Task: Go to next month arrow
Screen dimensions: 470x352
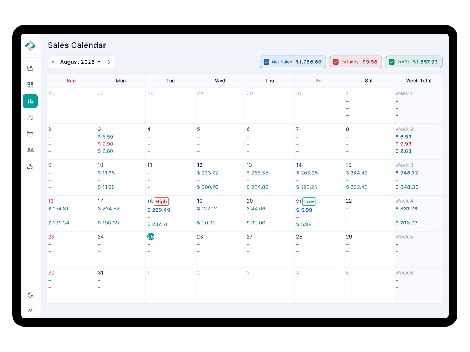Action: tap(109, 62)
